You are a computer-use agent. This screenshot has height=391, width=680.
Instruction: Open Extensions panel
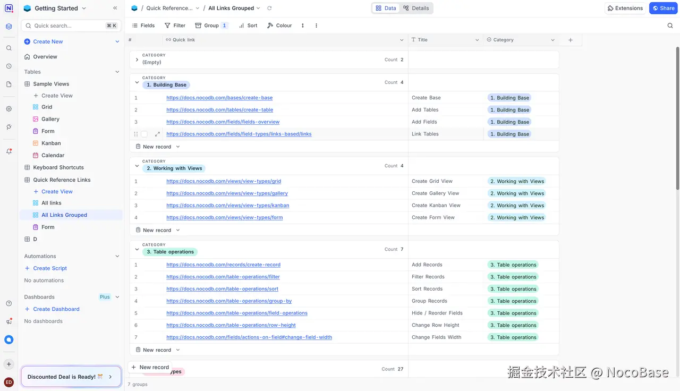coord(625,8)
